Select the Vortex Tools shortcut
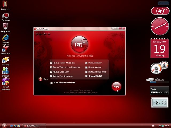 [5, 50]
